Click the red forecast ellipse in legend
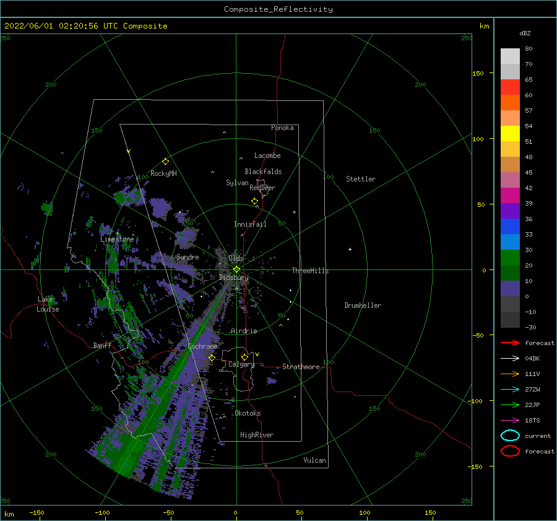Image resolution: width=557 pixels, height=521 pixels. point(510,451)
